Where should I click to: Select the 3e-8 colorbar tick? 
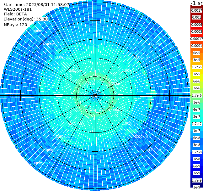197,145
